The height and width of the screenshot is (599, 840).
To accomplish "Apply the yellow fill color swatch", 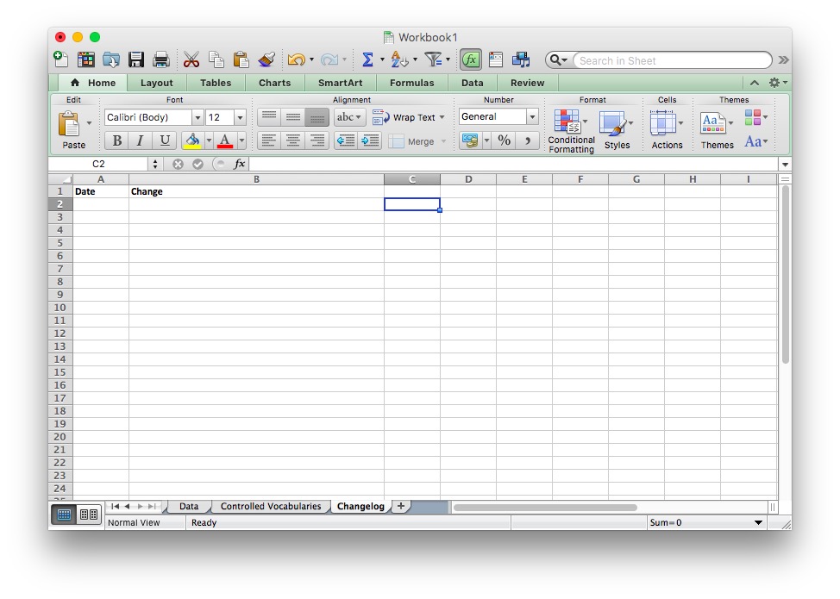I will tap(192, 140).
